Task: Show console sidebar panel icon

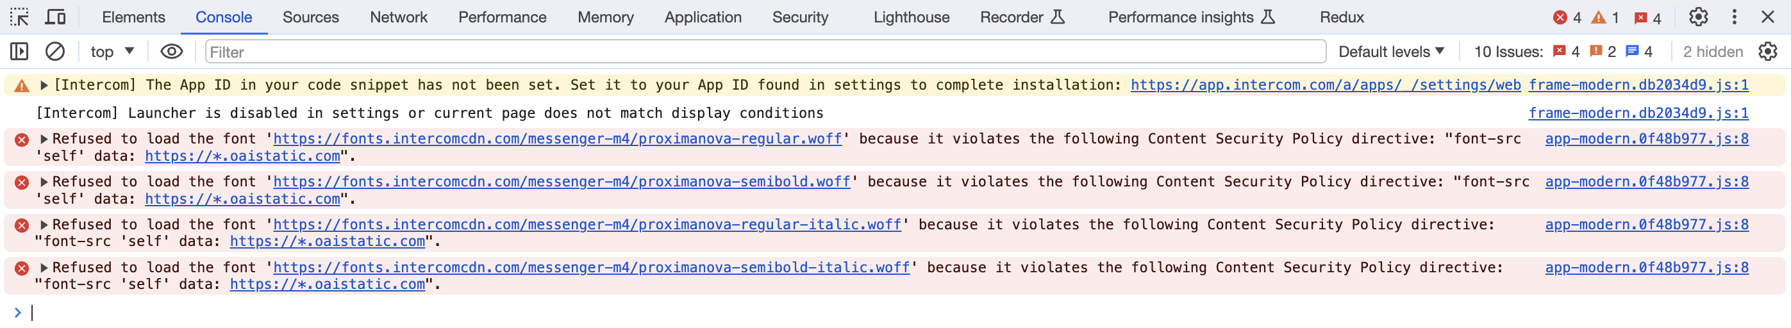Action: [x=19, y=51]
